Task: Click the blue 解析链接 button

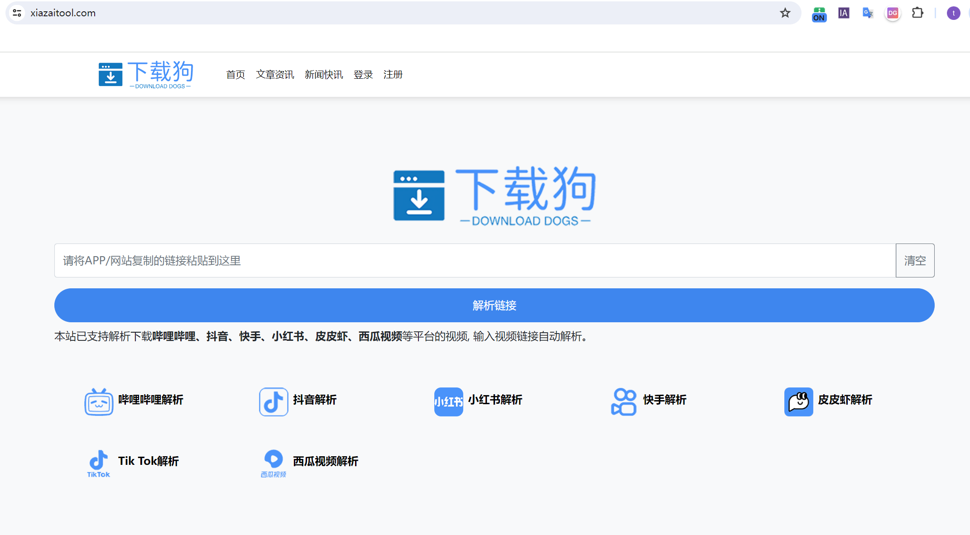Action: 494,306
